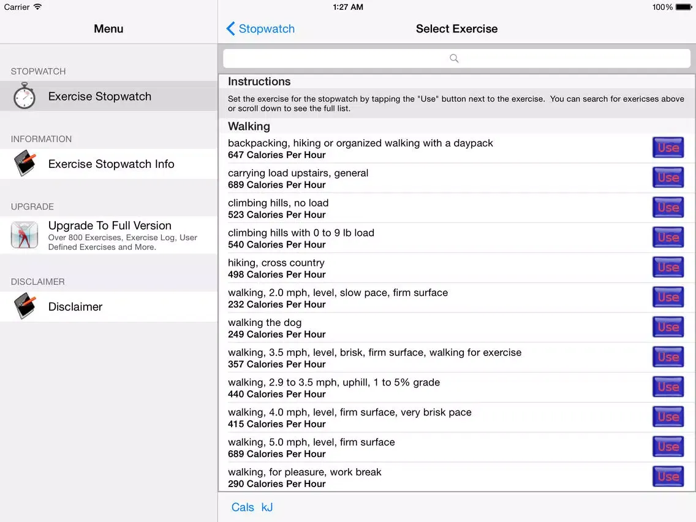Tap the Upgrade To Full Version app icon
Screen dimensions: 696x522
[24, 235]
